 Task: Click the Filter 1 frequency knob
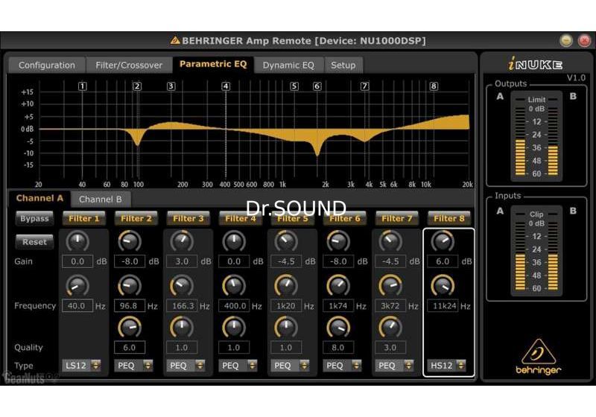pyautogui.click(x=77, y=286)
